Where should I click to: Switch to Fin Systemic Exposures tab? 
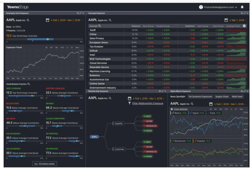point(200,97)
